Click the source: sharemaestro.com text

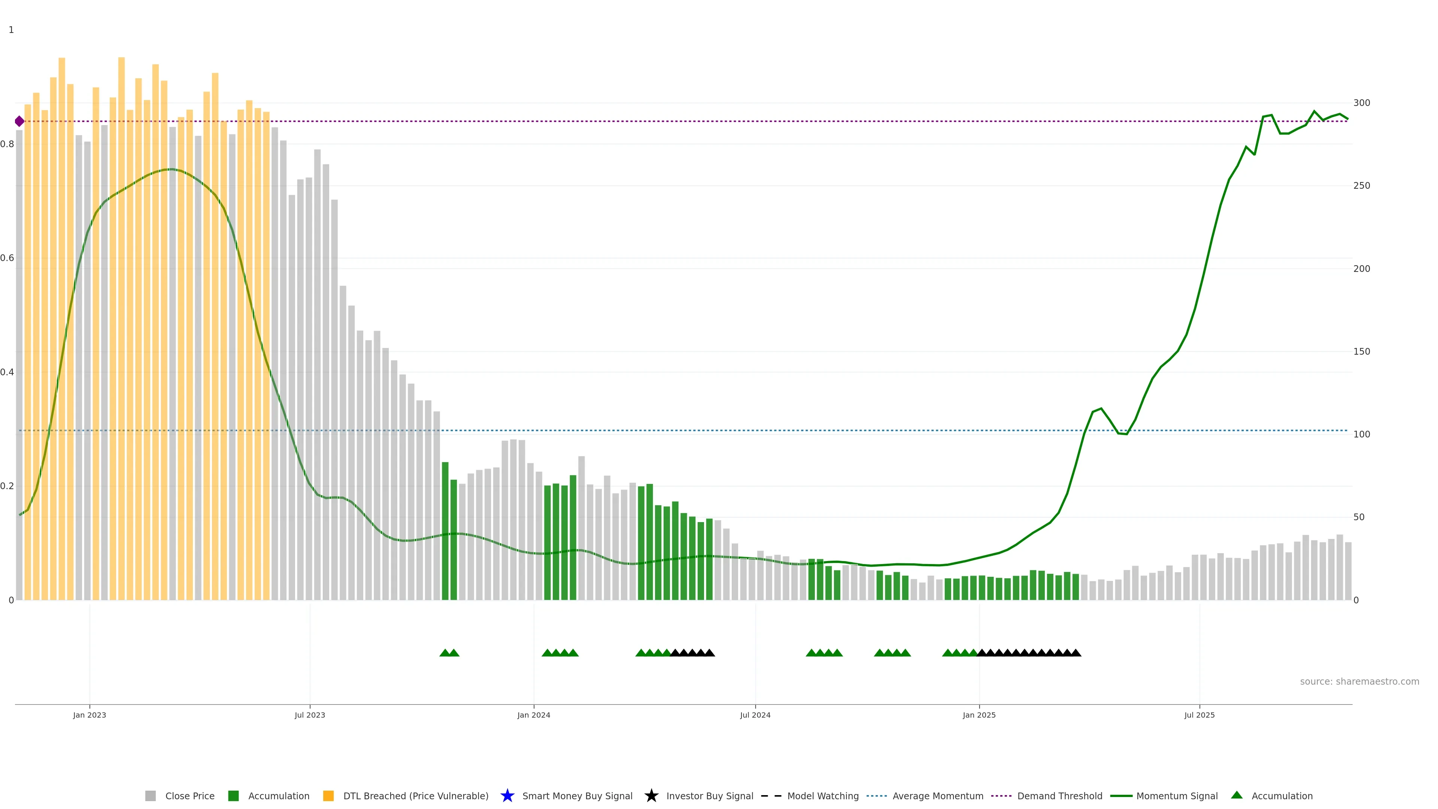click(x=1359, y=681)
